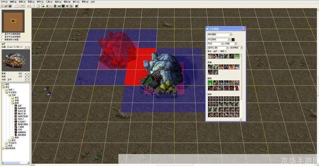The image size is (319, 166).
Task: Select the 中立敌对 folder in tree
Action: tap(12, 143)
